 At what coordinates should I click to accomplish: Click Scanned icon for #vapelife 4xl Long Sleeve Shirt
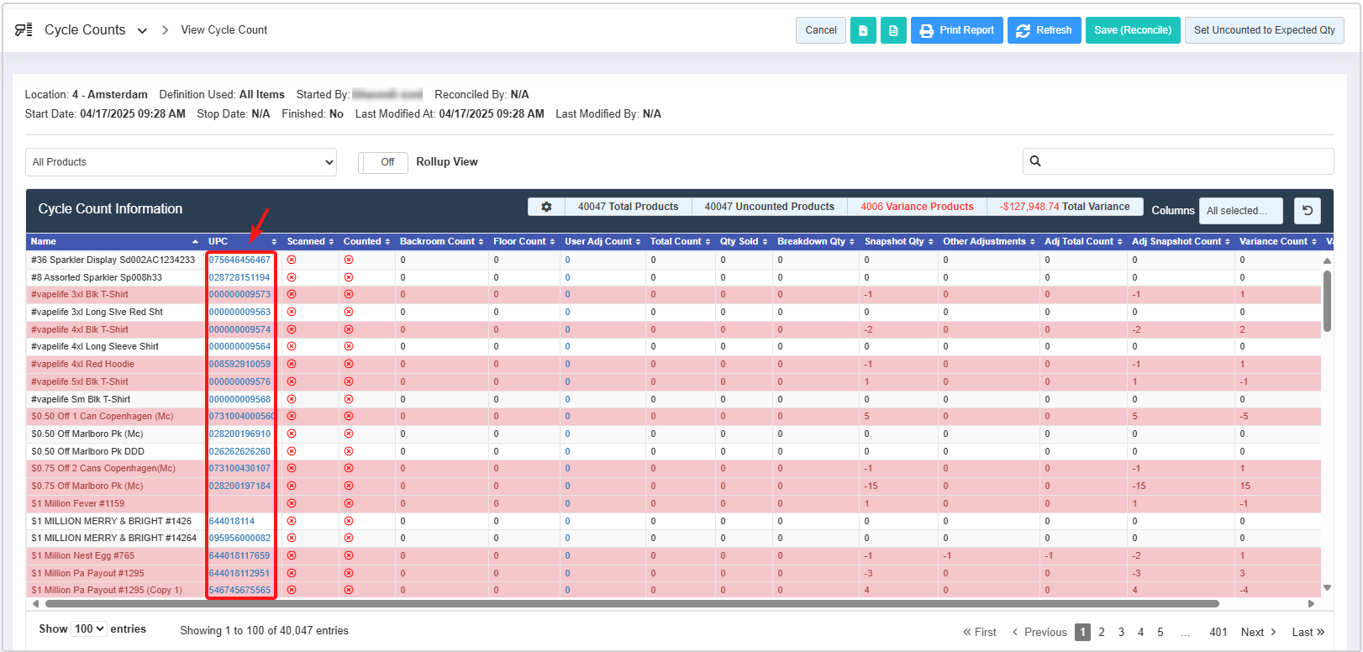click(x=292, y=346)
